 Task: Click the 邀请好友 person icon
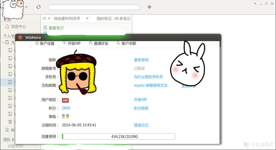coord(91,43)
